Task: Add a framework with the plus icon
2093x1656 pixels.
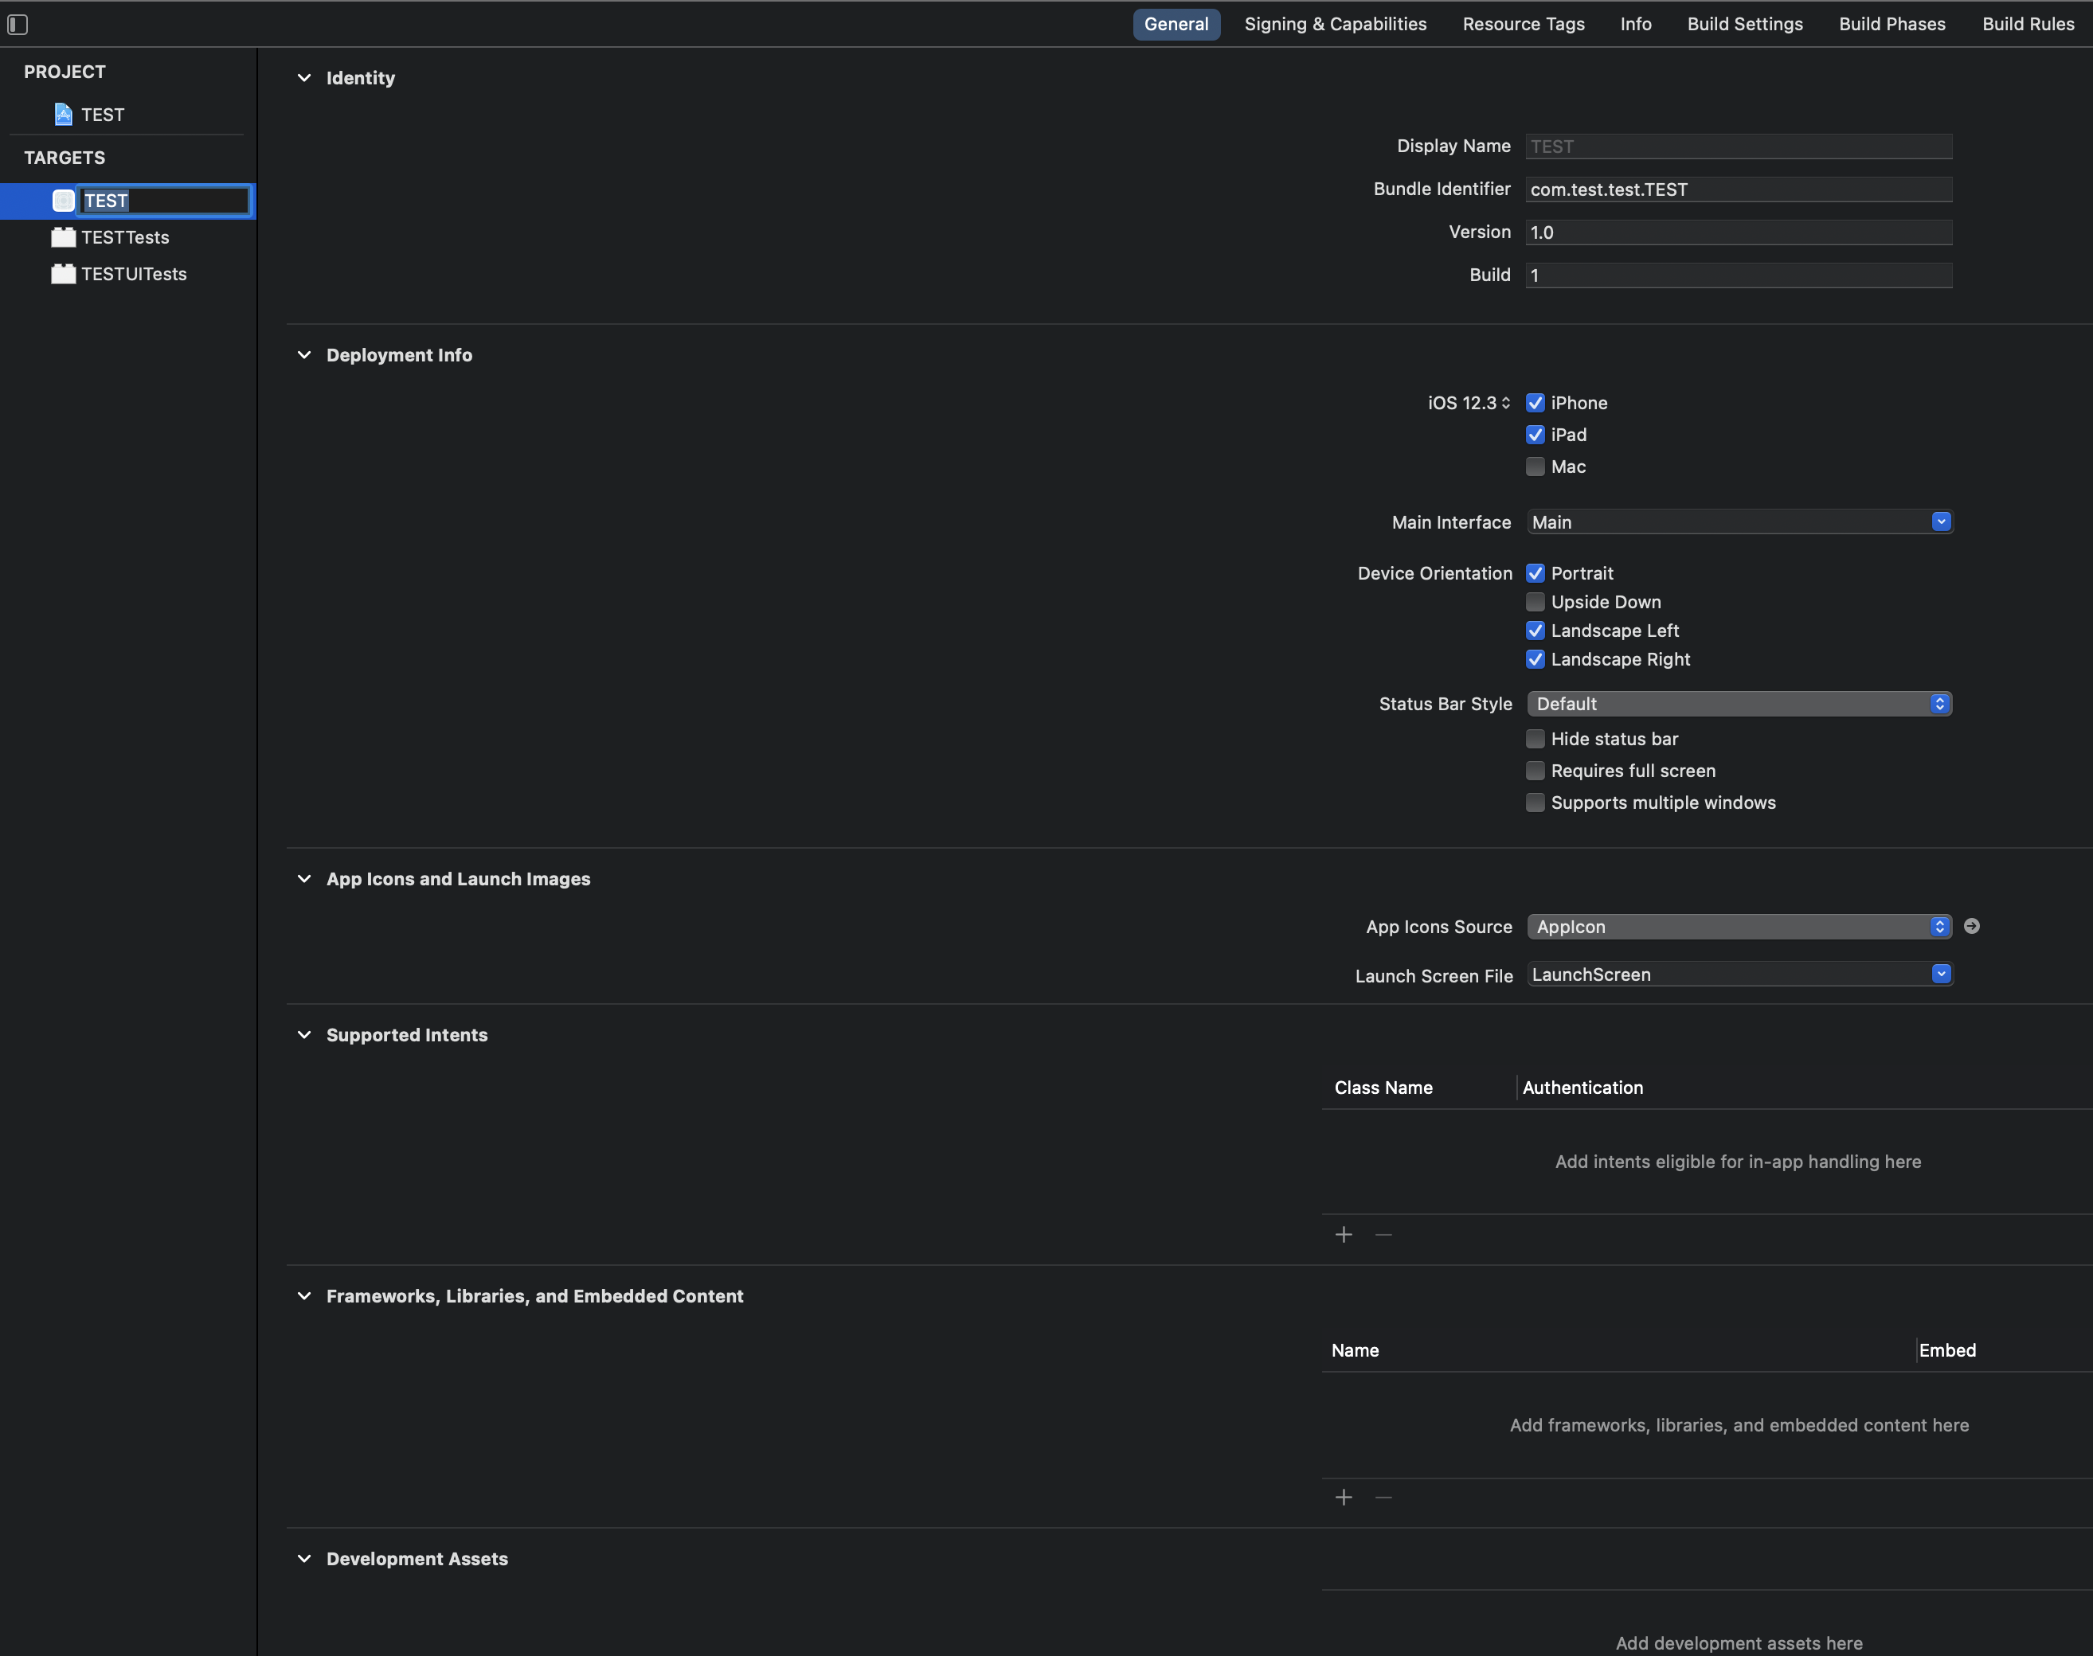Action: [1344, 1497]
